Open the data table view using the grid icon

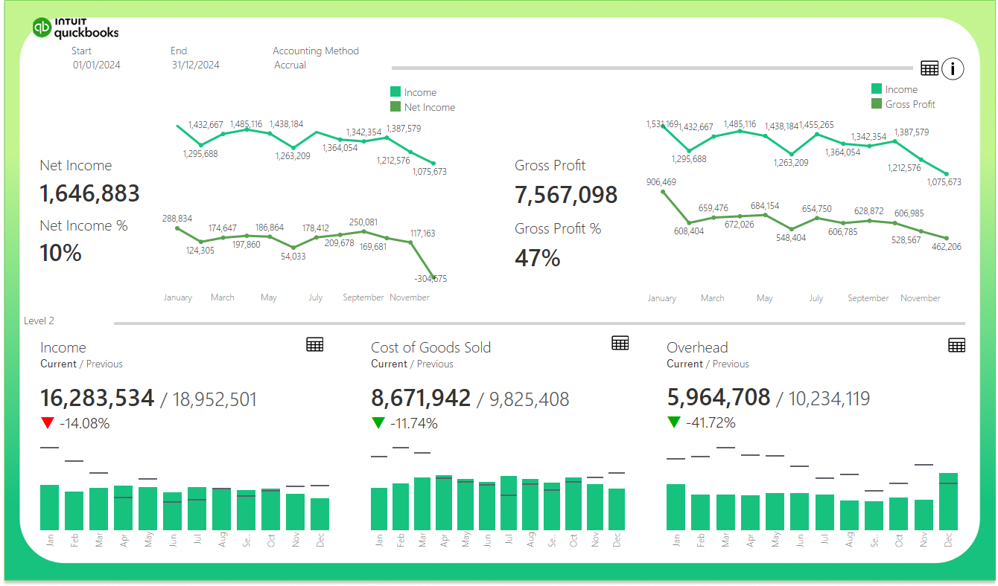929,68
